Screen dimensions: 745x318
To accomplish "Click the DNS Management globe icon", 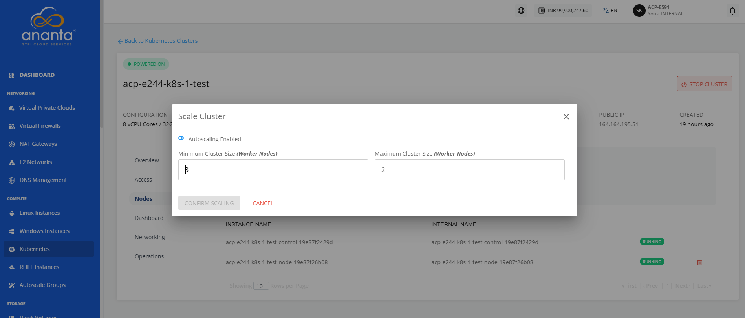I will (x=12, y=180).
